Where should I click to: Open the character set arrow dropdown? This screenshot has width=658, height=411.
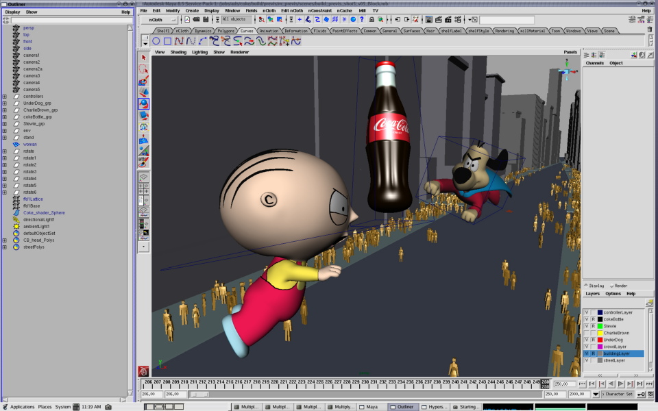[x=596, y=395]
